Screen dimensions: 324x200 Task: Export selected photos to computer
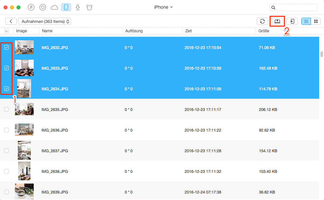coord(277,21)
